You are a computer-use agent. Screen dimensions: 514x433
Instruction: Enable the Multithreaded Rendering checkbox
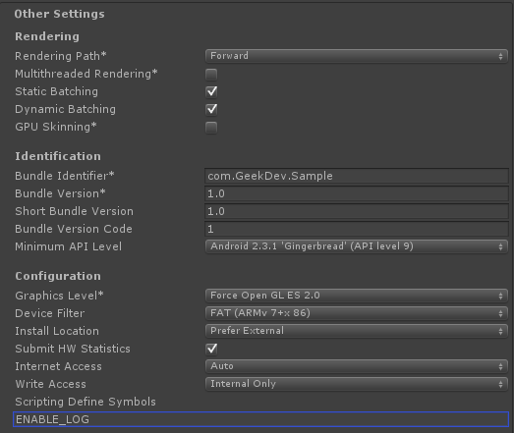pyautogui.click(x=211, y=75)
